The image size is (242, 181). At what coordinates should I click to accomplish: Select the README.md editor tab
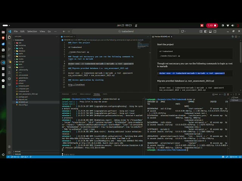click(67, 37)
